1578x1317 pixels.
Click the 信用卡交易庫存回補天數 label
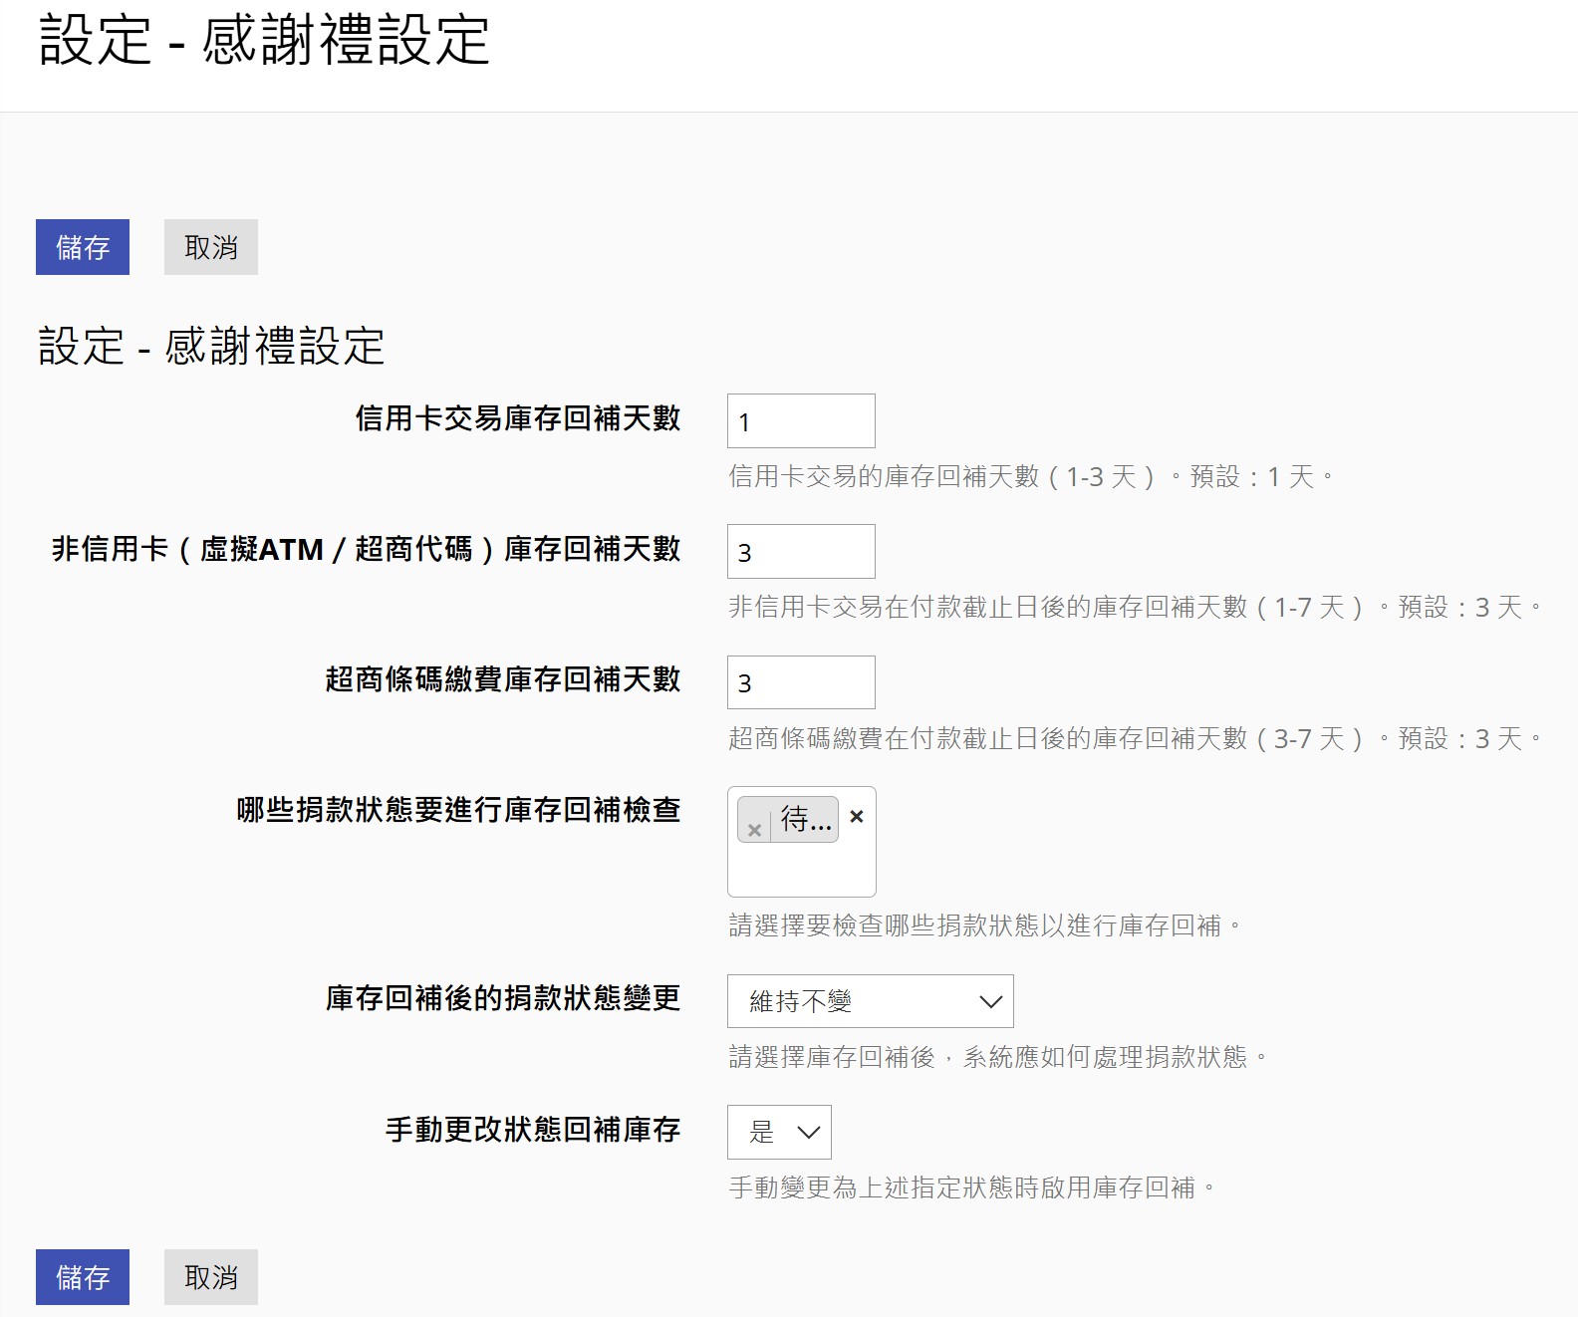pos(518,418)
